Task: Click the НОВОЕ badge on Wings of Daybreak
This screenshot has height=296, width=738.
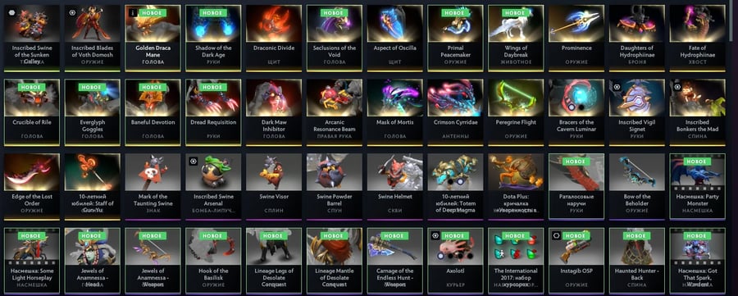Action: pyautogui.click(x=516, y=12)
